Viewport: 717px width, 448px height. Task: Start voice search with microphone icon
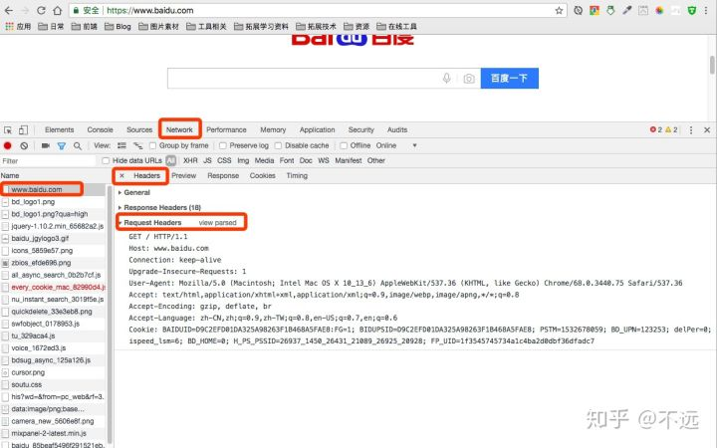pos(447,79)
